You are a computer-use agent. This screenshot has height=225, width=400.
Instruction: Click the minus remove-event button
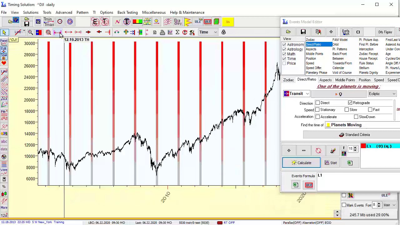[303, 151]
